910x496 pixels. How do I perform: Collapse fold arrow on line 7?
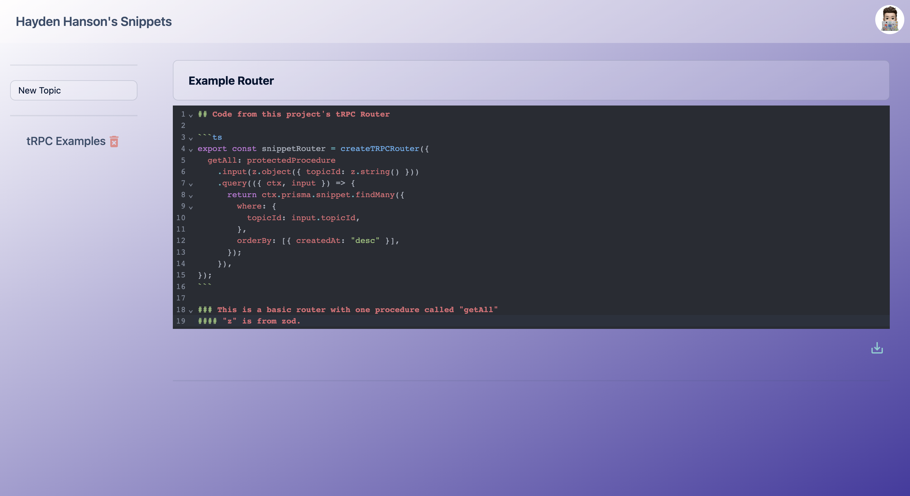click(x=191, y=184)
